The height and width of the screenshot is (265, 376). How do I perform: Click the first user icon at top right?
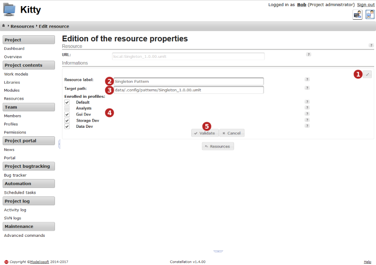click(357, 15)
